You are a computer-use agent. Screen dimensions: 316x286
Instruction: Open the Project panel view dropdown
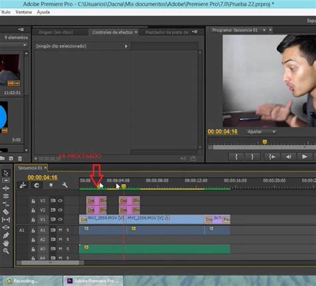click(25, 45)
